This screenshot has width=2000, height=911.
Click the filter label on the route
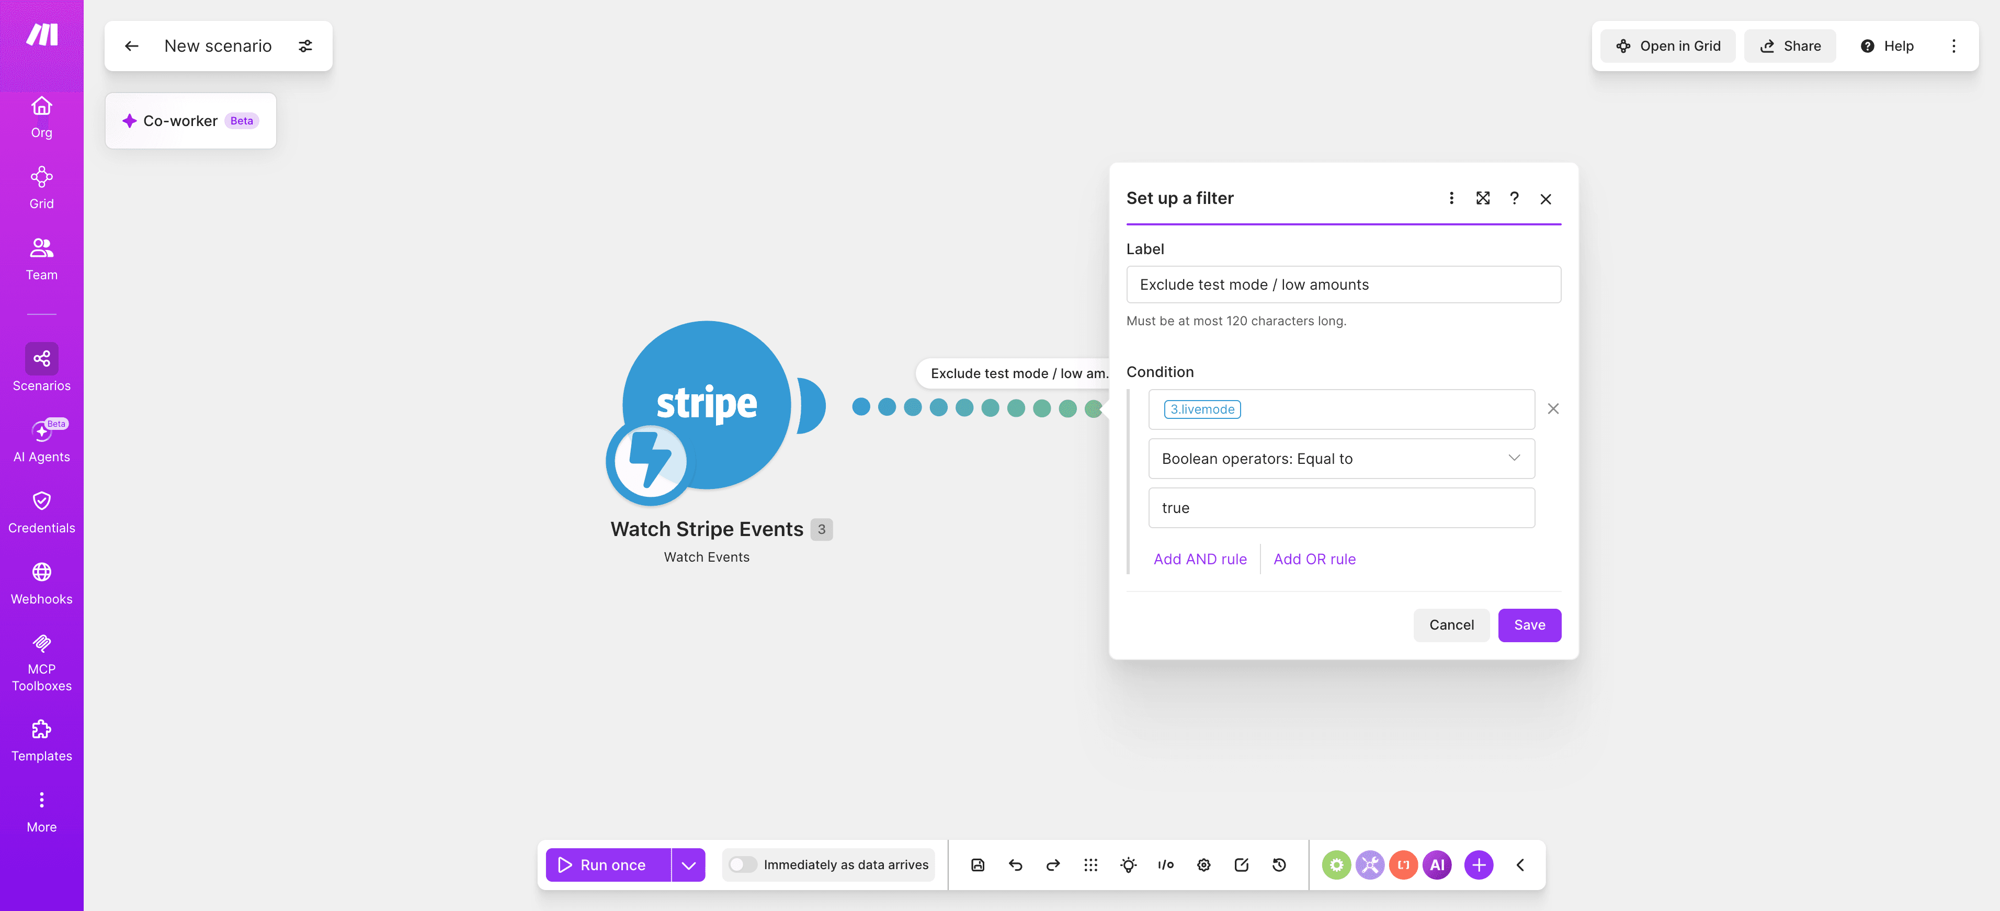tap(1013, 373)
